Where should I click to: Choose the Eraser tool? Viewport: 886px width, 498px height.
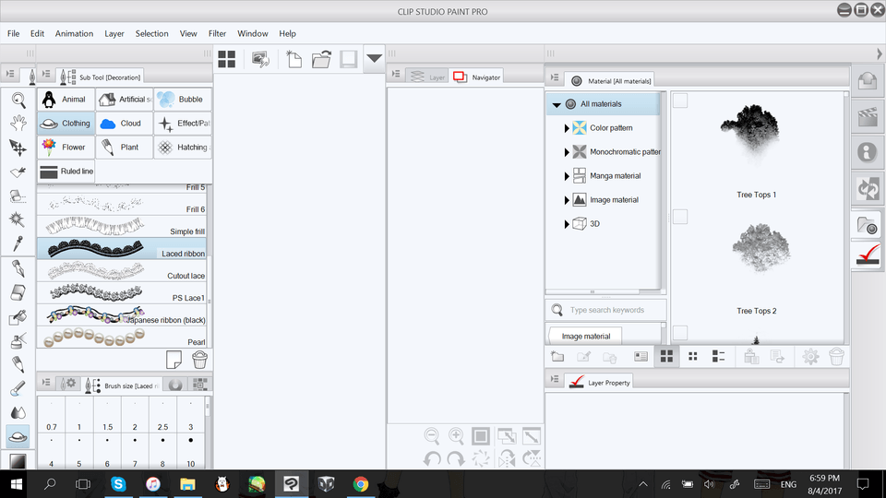18,292
